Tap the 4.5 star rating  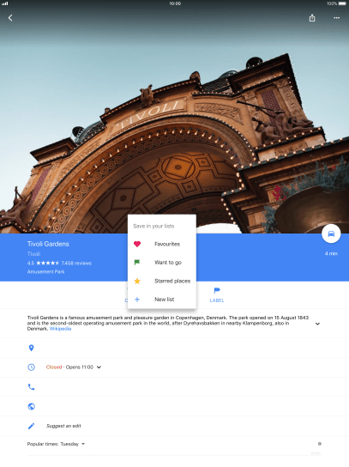[x=43, y=264]
